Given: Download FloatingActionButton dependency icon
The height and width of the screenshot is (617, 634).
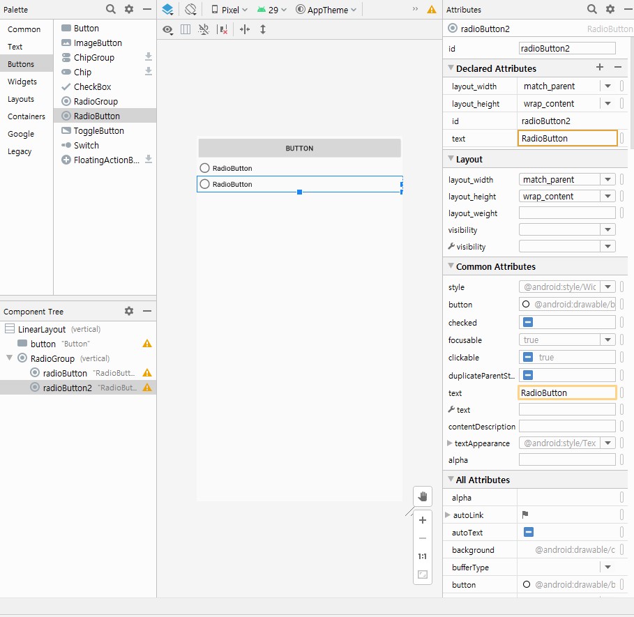Looking at the screenshot, I should 149,159.
